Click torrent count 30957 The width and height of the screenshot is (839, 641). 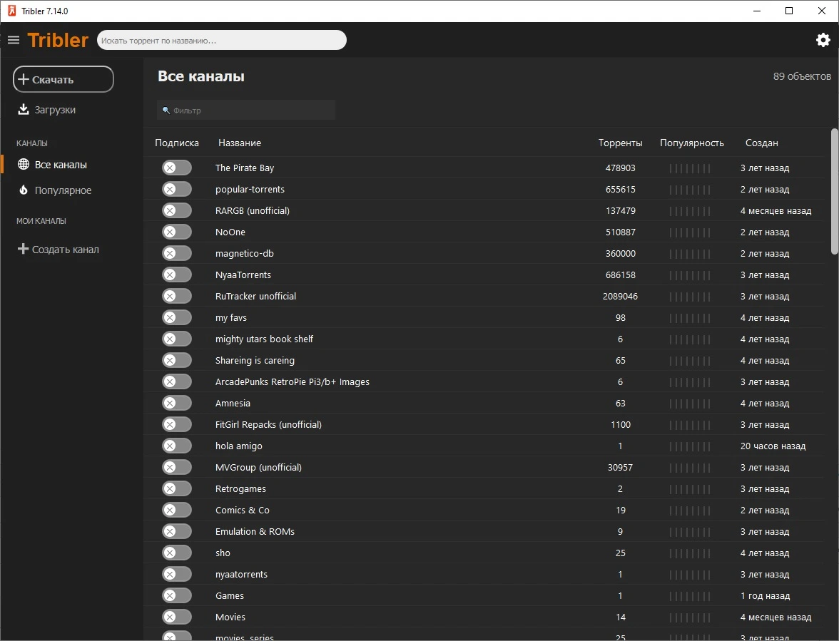pos(620,467)
